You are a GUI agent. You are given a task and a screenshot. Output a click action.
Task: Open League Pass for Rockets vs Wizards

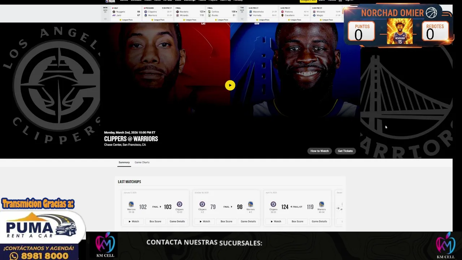click(190, 20)
